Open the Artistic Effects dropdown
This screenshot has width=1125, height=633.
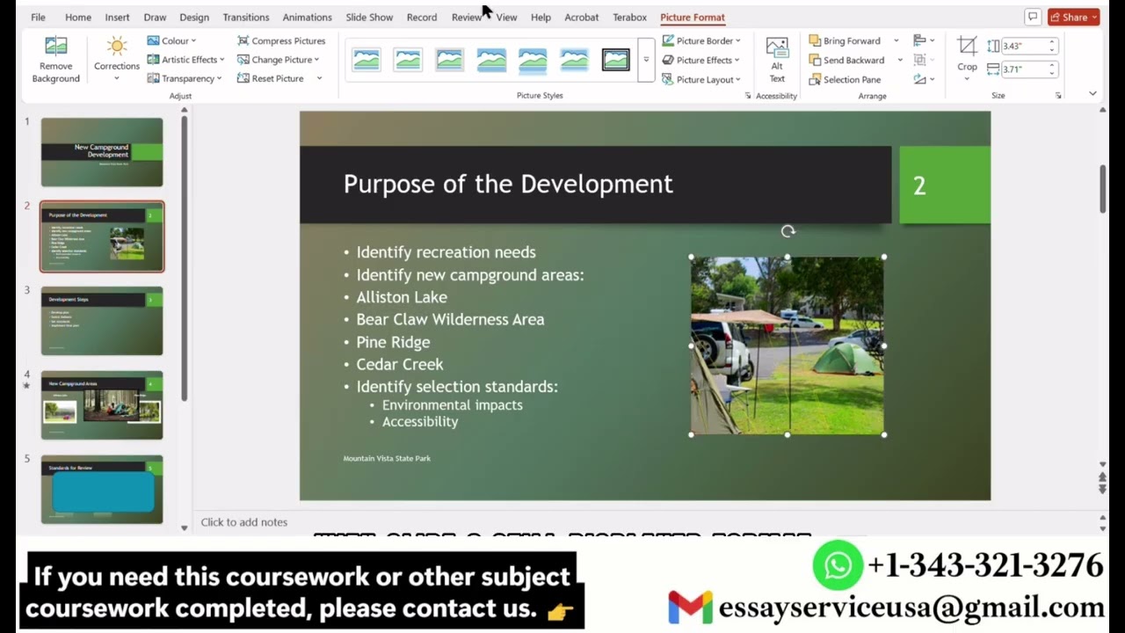[185, 60]
